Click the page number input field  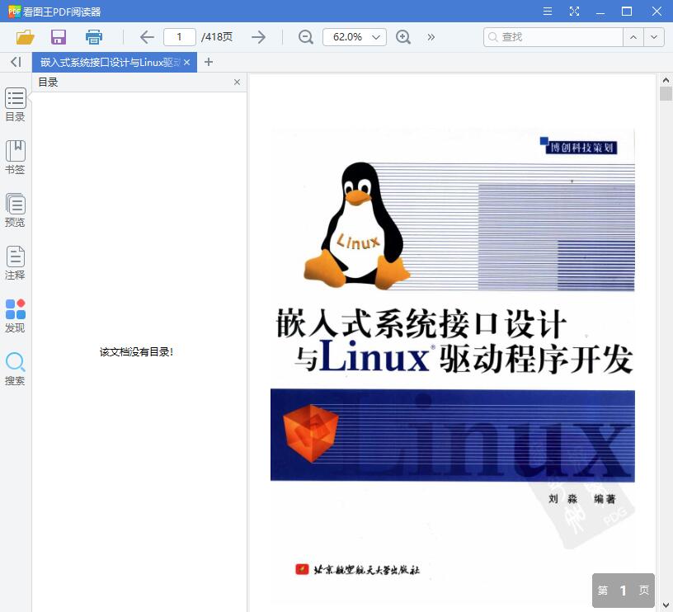pos(180,37)
